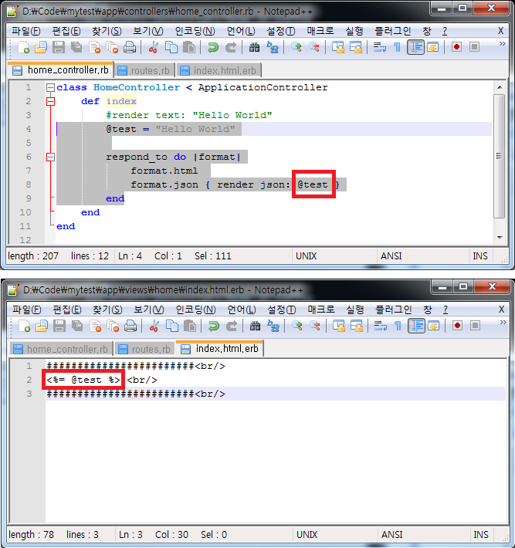This screenshot has height=548, width=515.
Task: Switch to home_controller.rb tab in index.html.erb window
Action: tap(61, 349)
